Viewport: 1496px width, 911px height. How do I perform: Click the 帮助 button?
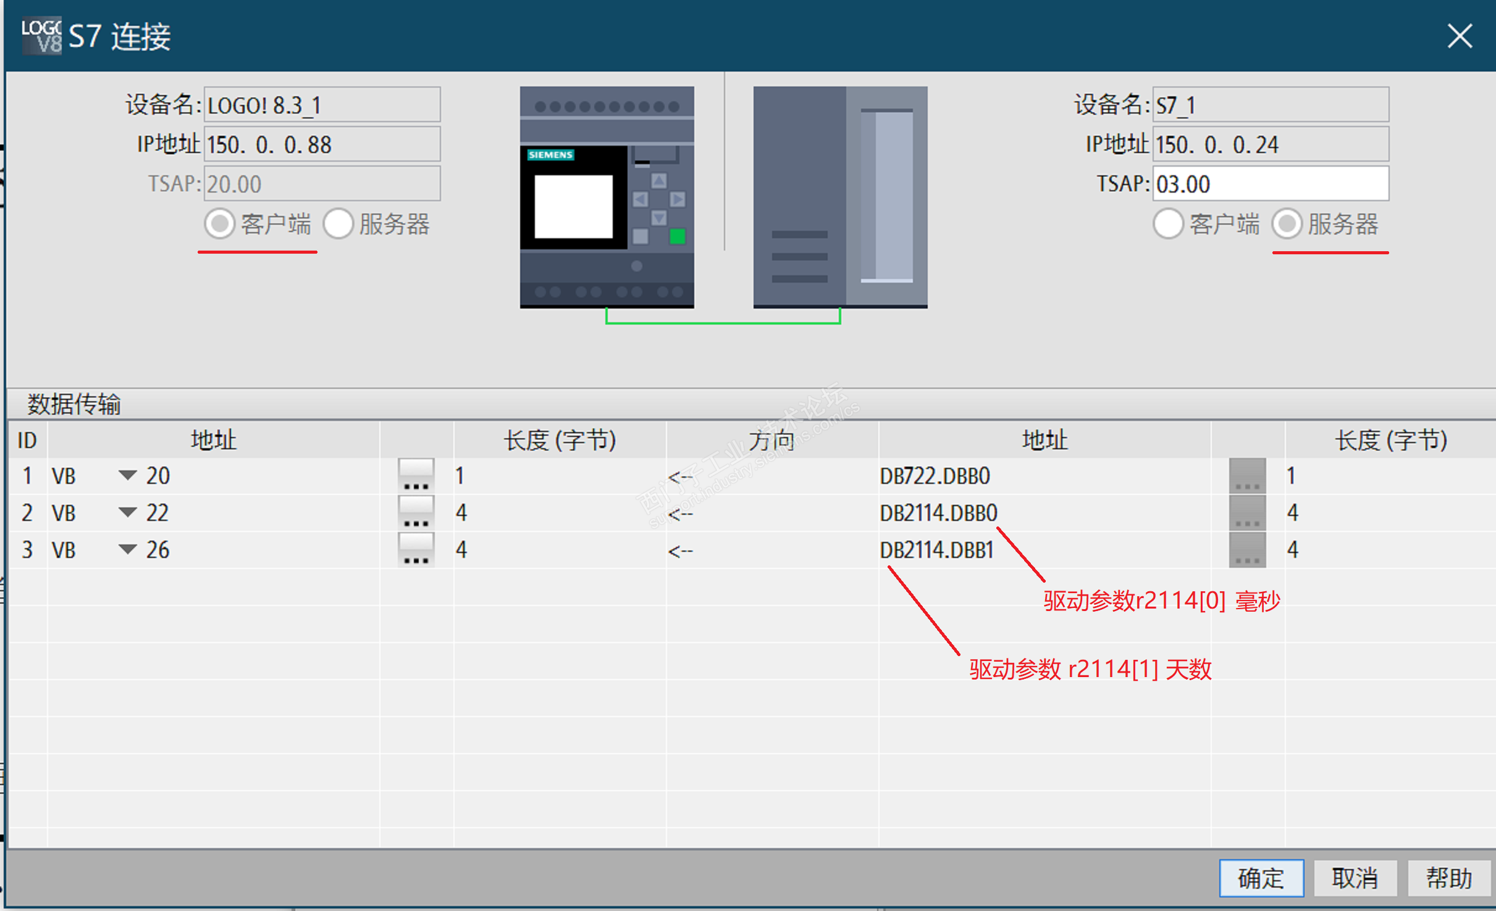click(x=1449, y=878)
